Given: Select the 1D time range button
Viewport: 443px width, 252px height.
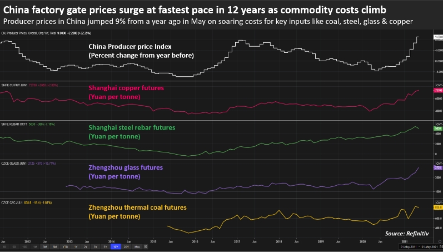Looking at the screenshot, I should 5,246.
